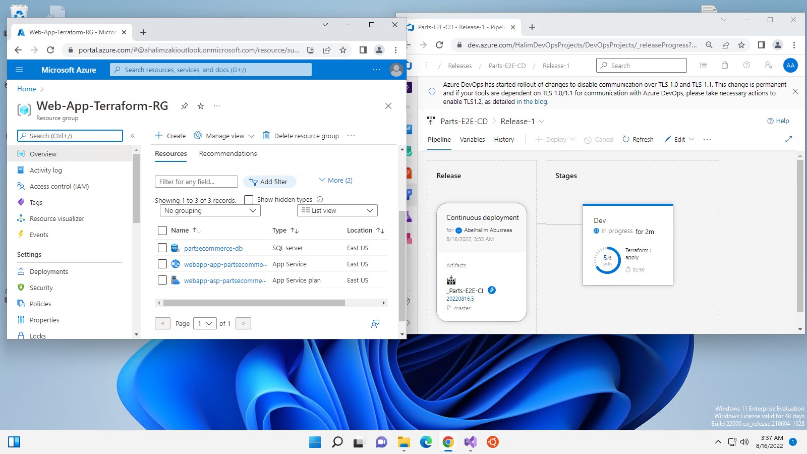Select the Pipeline tab in release
Screen dimensions: 807x454
439,139
